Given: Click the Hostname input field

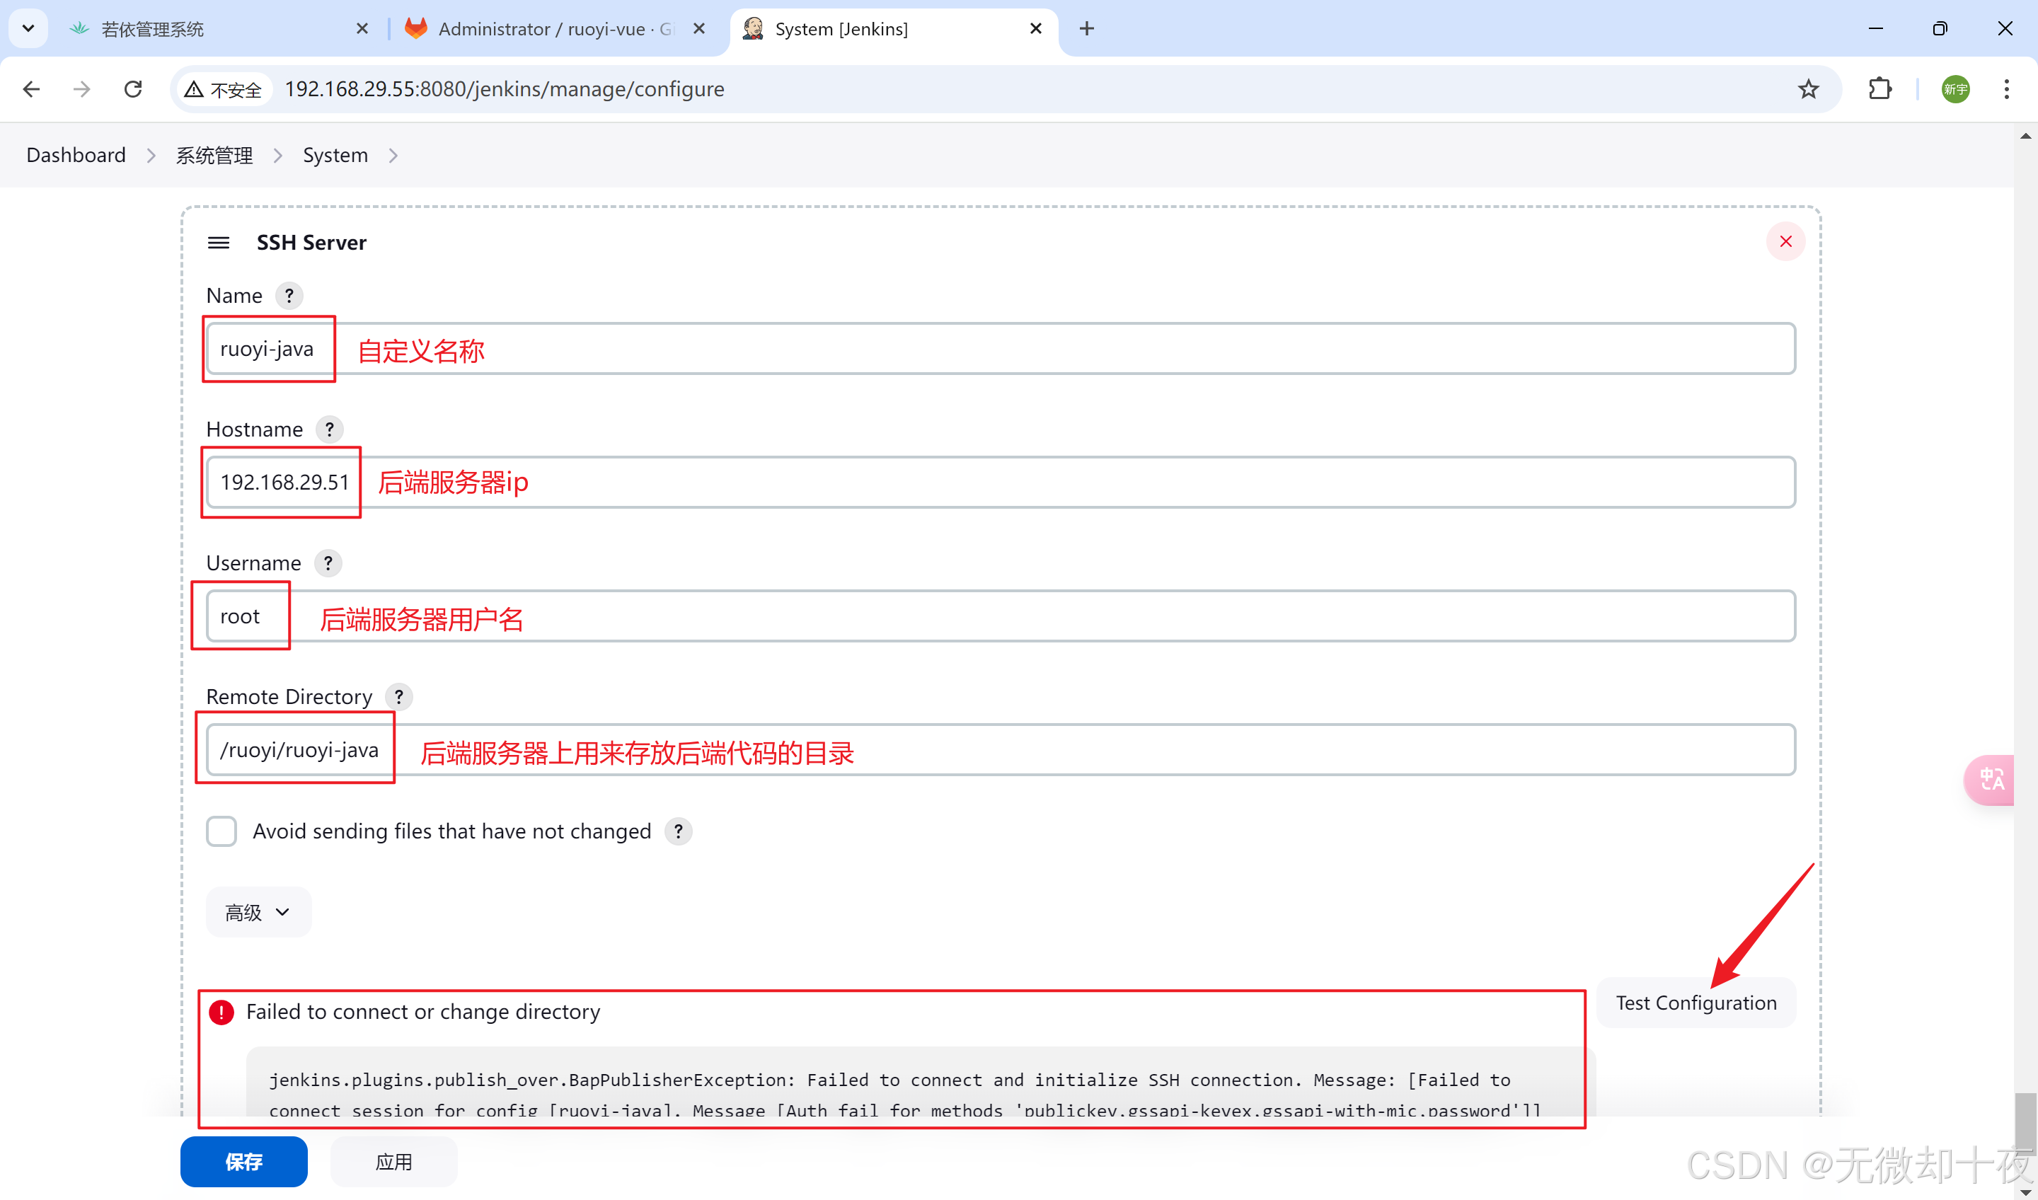Looking at the screenshot, I should pos(1052,482).
